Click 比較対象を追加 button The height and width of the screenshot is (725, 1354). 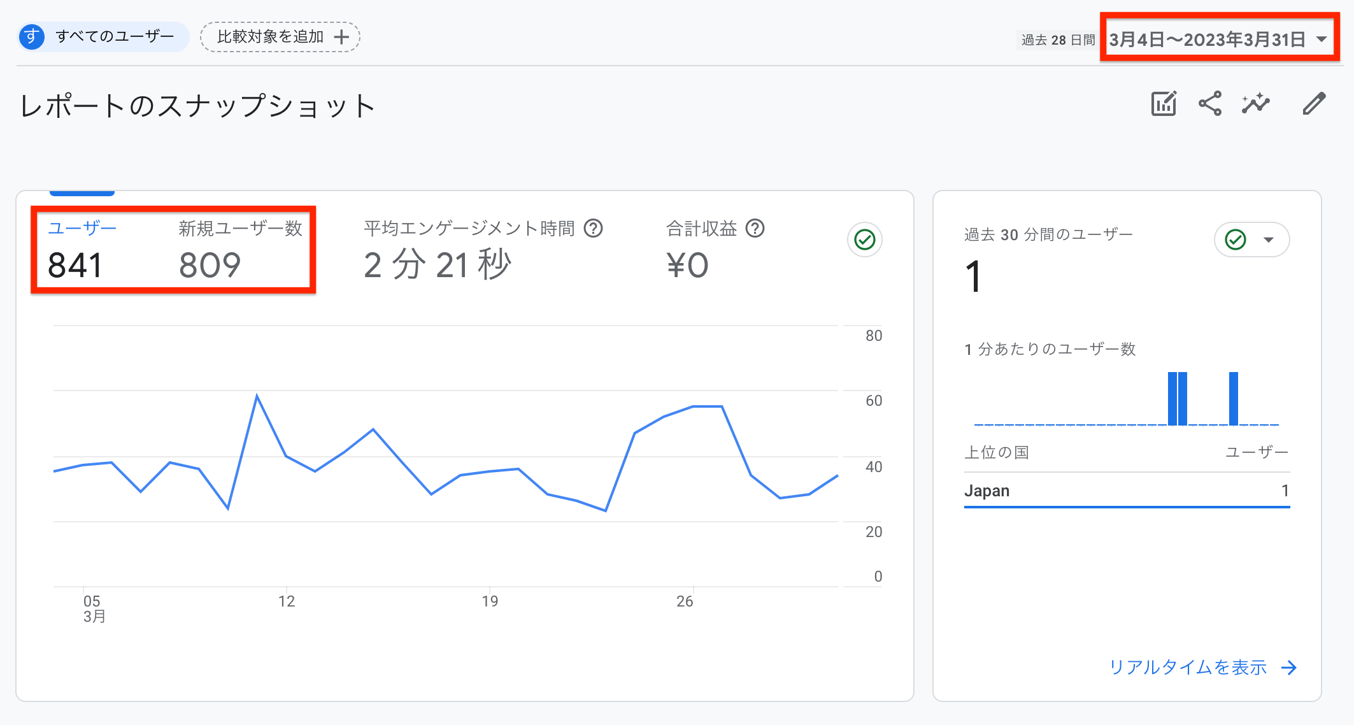pos(280,37)
